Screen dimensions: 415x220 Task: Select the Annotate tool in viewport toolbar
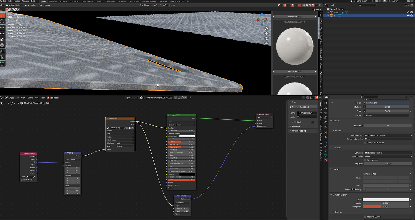point(2,51)
